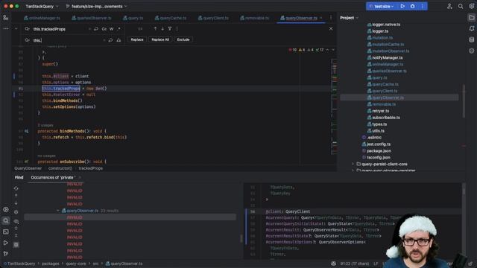Toggle Preserve Case in replace field

click(x=119, y=40)
